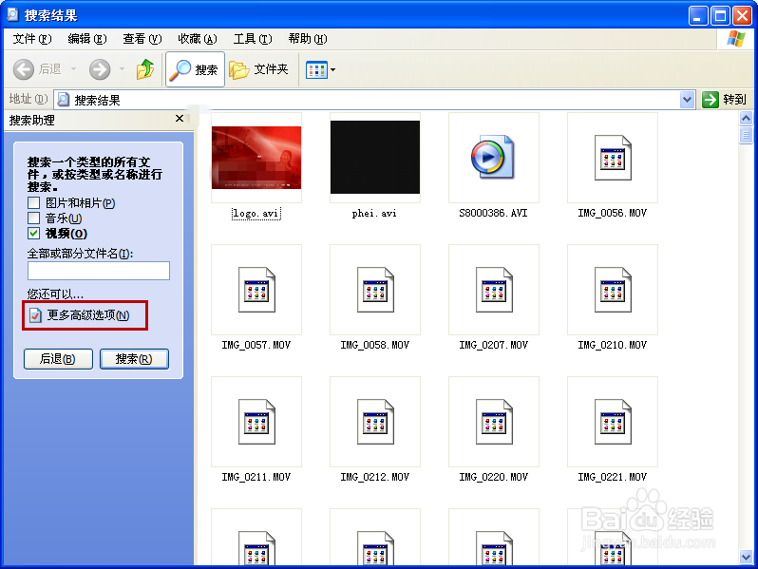Select S8000386.AVI media player icon

(x=493, y=157)
